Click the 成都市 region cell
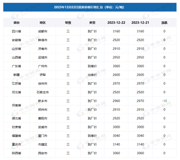This screenshot has width=180, height=160. tap(43, 31)
